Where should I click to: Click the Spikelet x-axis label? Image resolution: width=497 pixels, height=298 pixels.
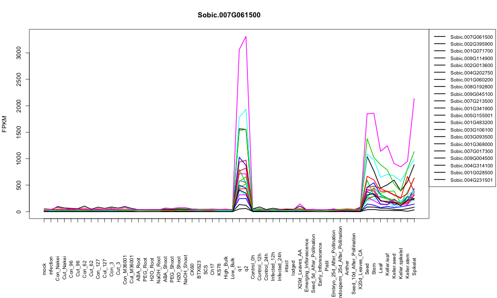[414, 267]
